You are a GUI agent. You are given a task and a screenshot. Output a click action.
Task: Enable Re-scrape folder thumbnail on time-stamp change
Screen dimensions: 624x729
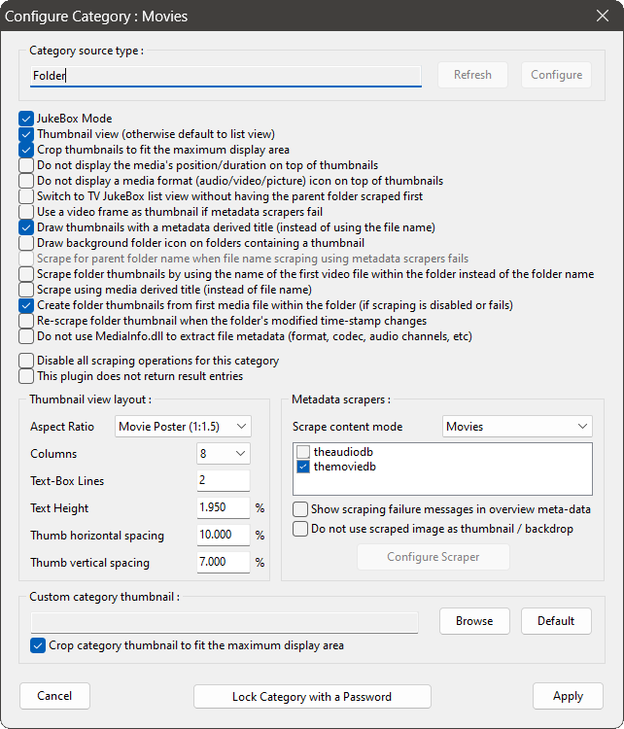[26, 321]
